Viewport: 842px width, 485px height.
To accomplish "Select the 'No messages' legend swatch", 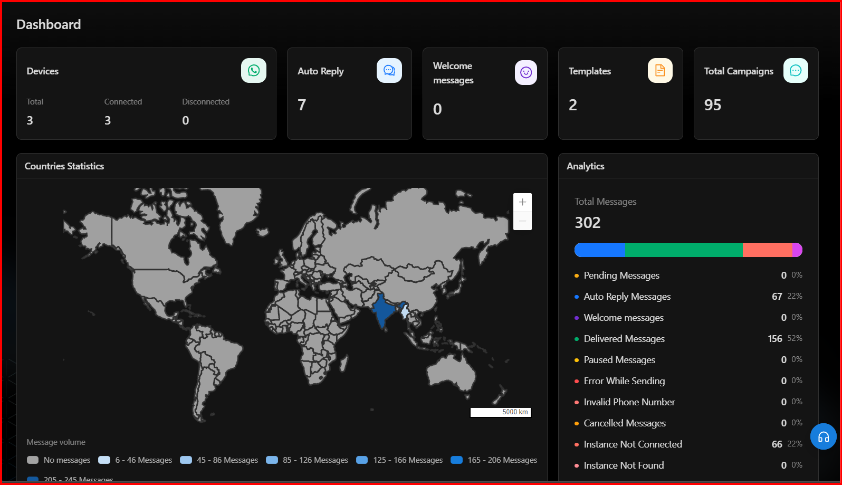I will click(33, 460).
